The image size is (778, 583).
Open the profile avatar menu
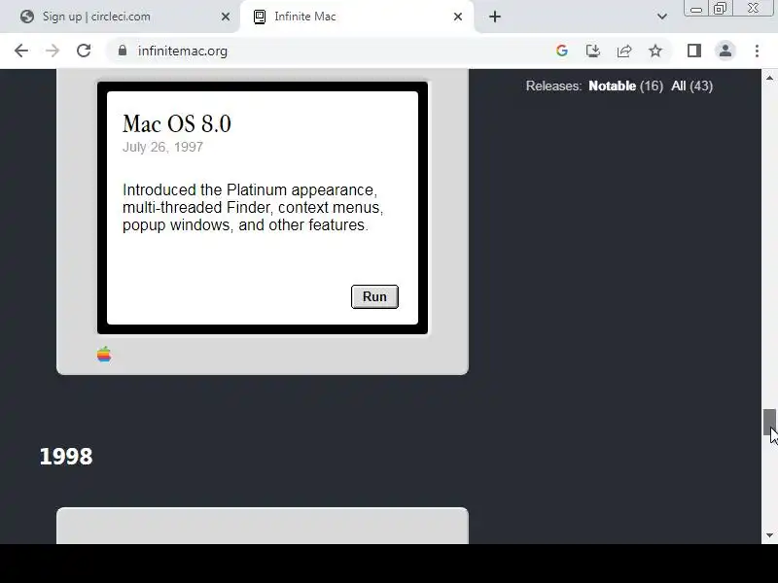[725, 51]
